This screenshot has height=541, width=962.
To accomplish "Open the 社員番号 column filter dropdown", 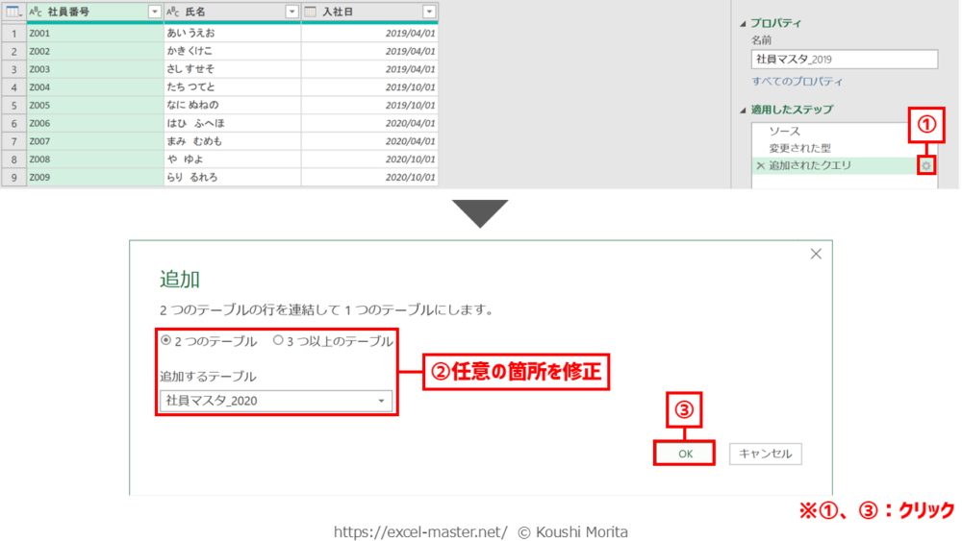I will click(155, 12).
